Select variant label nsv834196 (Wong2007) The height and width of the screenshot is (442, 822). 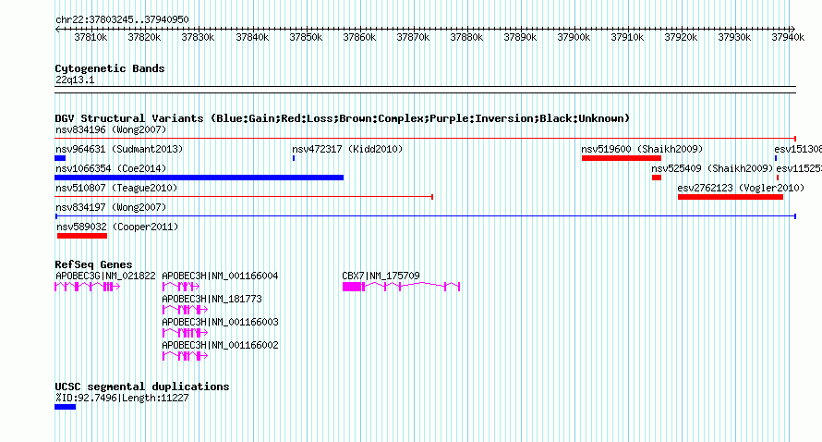[111, 129]
